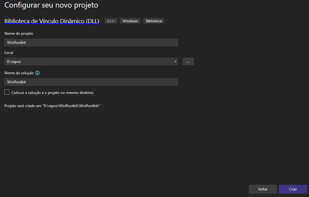Click the empty area below the path text

[126, 144]
